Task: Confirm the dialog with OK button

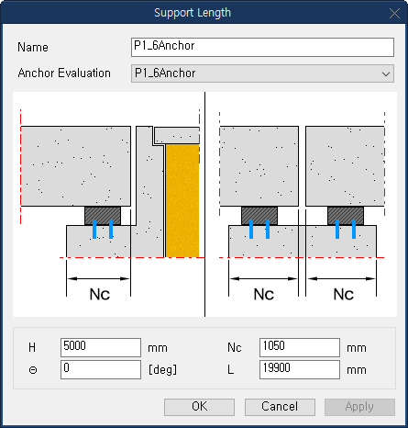Action: click(x=199, y=407)
